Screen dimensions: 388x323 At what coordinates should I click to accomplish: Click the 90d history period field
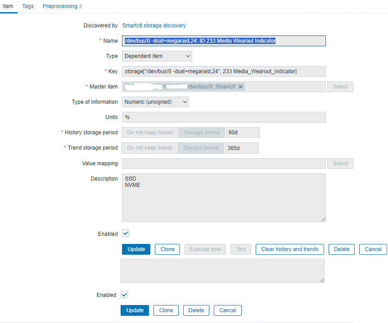[243, 133]
